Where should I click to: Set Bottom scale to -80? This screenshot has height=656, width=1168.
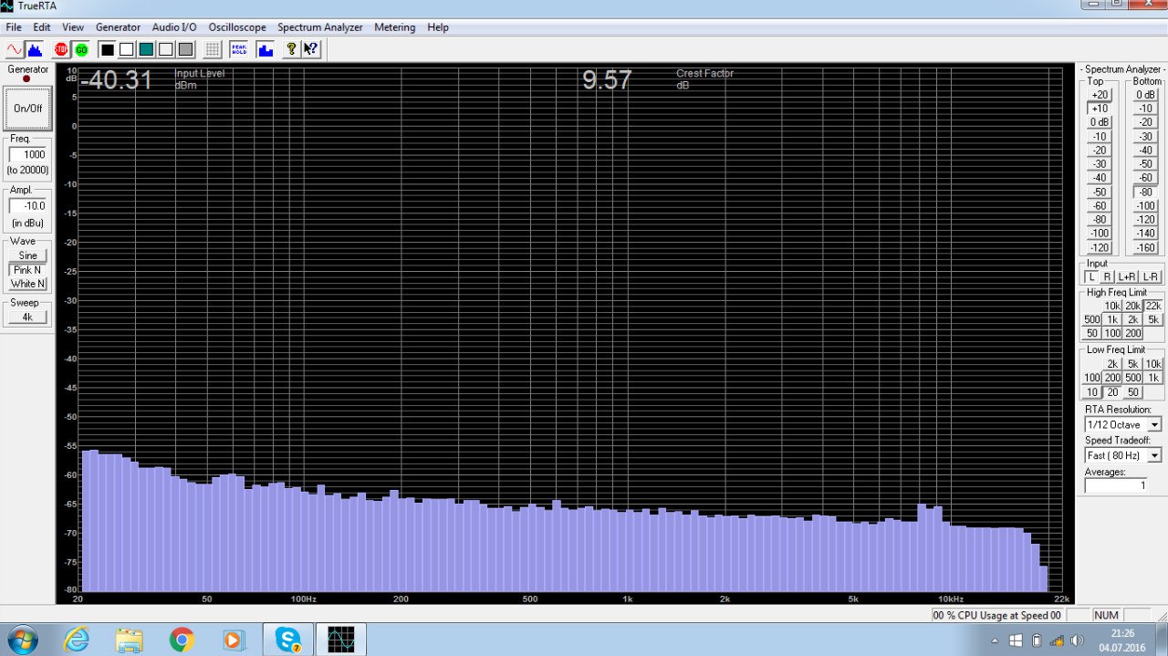coord(1145,193)
